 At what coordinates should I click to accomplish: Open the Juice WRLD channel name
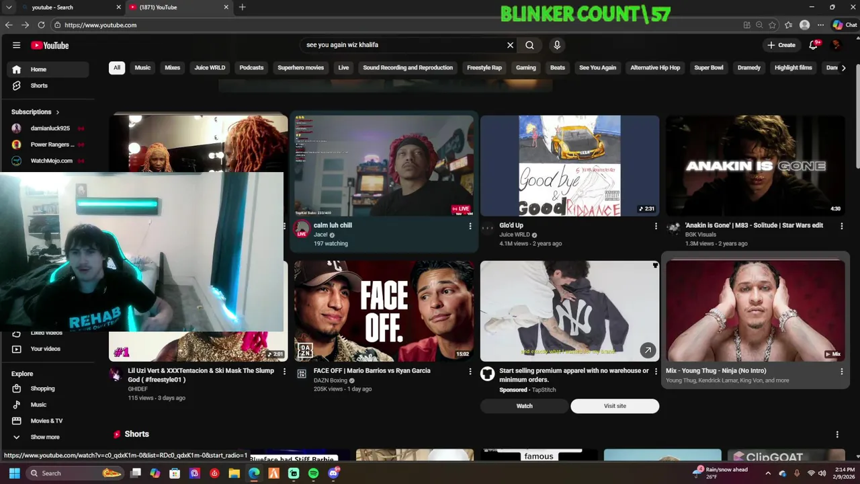point(515,235)
